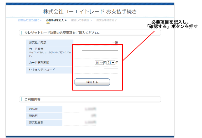Click the お支払い方法 row label
The width and height of the screenshot is (202, 138).
38,42
